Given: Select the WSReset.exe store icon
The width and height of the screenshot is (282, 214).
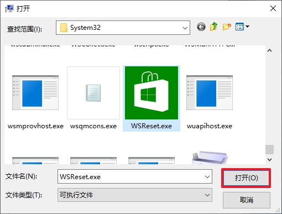Looking at the screenshot, I should pyautogui.click(x=152, y=93).
